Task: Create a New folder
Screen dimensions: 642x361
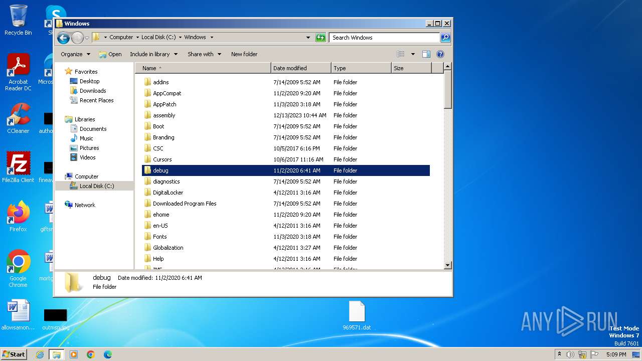Action: pyautogui.click(x=244, y=54)
